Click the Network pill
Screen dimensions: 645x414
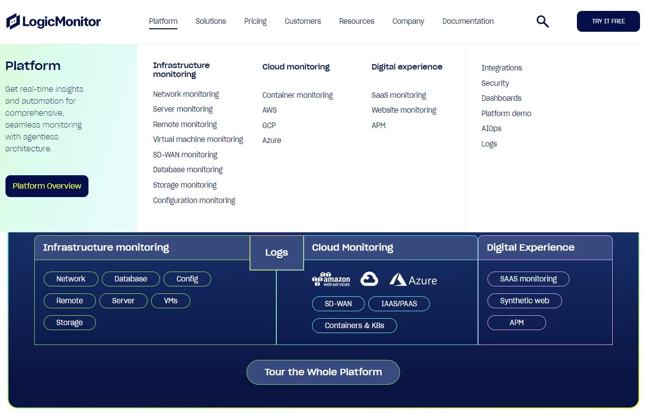(71, 279)
